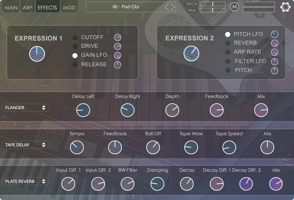294x200 pixels.
Task: Switch to the MOD tab
Action: click(x=69, y=7)
